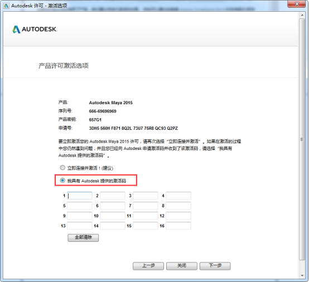Select 我具有 Autodesk 提供的激活码 (I have an activation code) radio option
The image size is (309, 282).
coord(62,181)
